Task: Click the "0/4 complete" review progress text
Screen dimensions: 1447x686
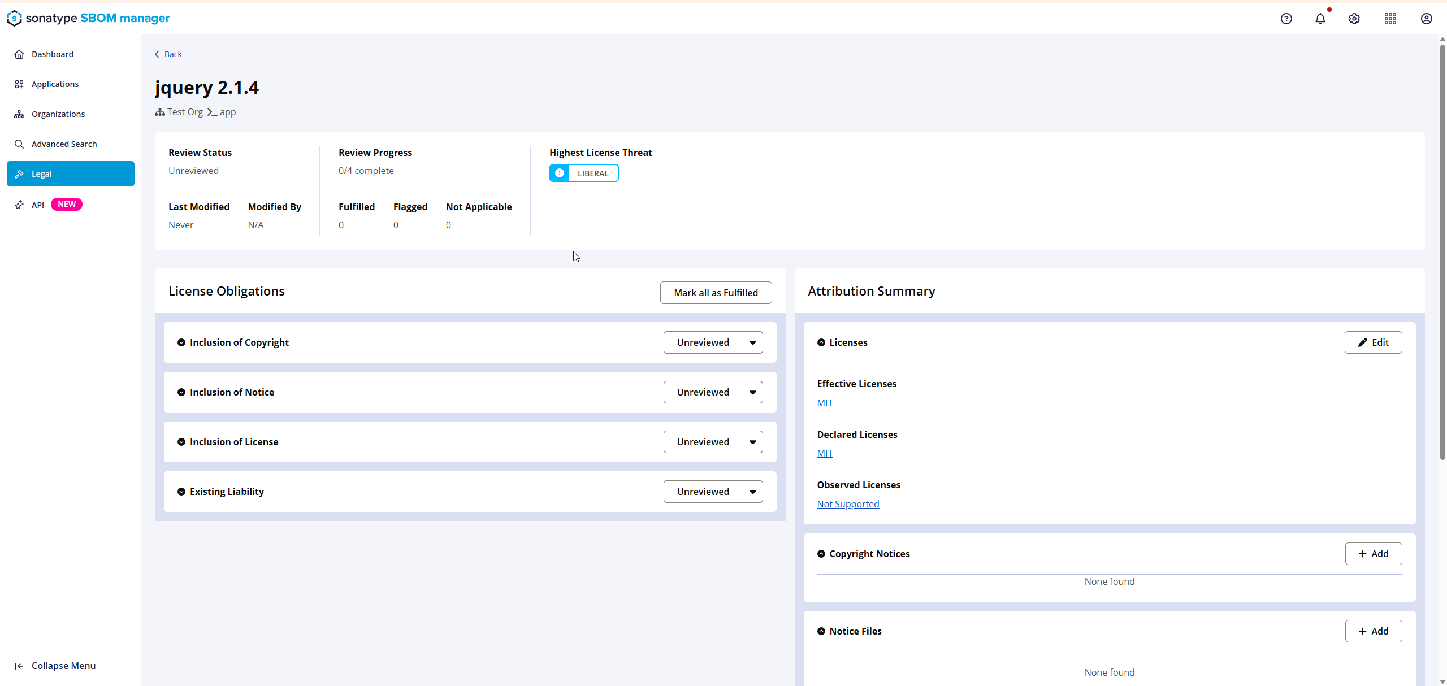Action: coord(366,171)
